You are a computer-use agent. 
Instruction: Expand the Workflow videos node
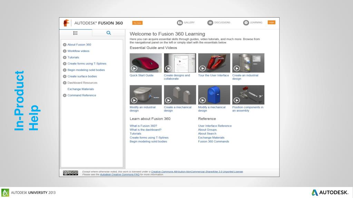tap(65, 51)
